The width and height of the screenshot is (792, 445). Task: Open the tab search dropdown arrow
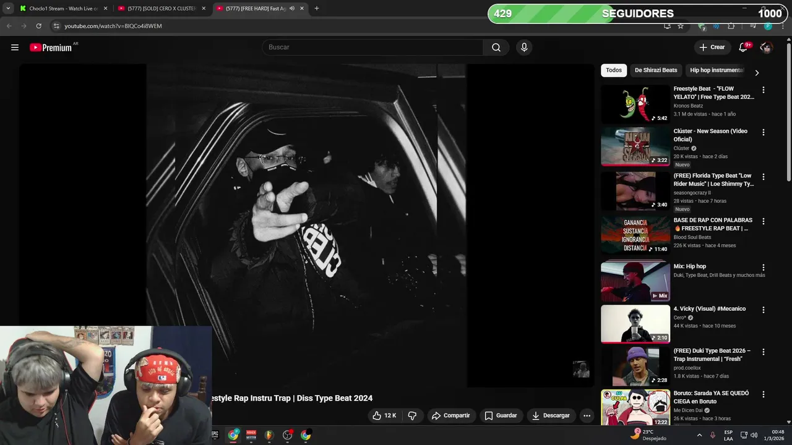(x=8, y=9)
